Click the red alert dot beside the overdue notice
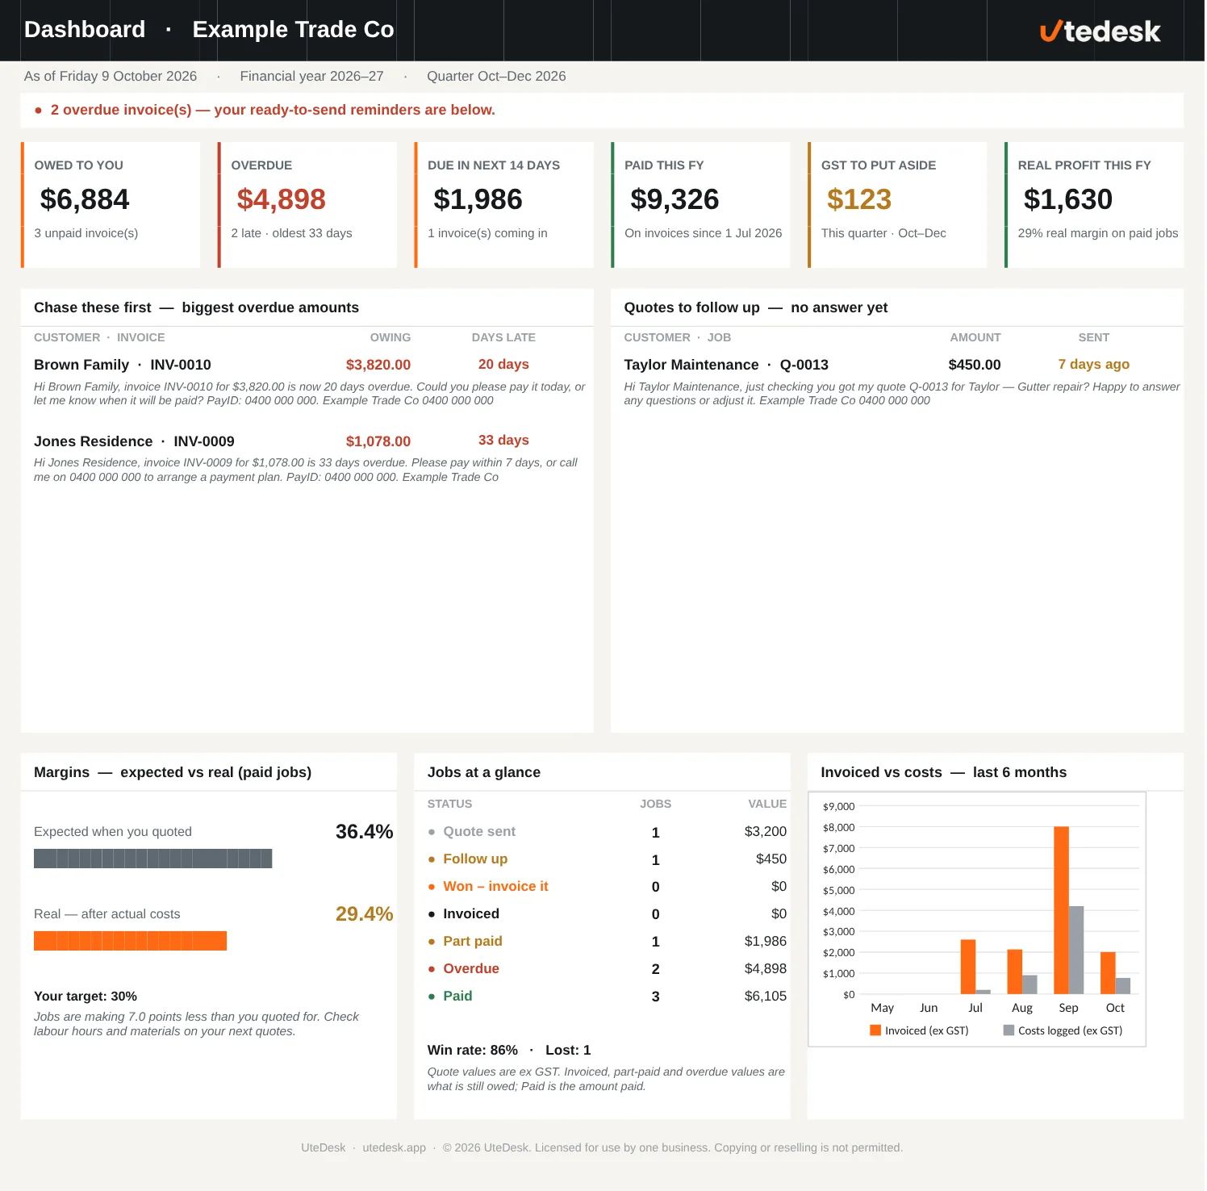Image resolution: width=1207 pixels, height=1191 pixels. coord(38,111)
